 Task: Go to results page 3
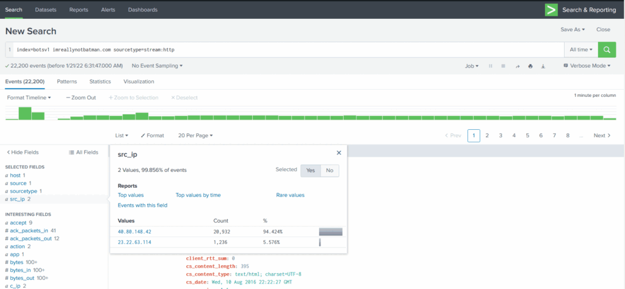(x=500, y=135)
